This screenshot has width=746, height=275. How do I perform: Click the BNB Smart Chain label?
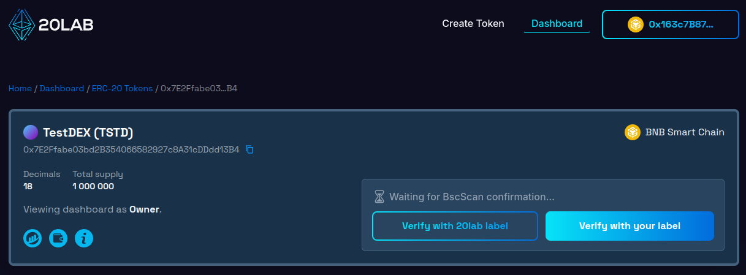pyautogui.click(x=685, y=132)
